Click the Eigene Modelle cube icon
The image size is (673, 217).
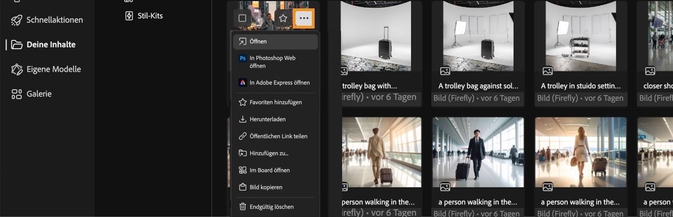coord(17,69)
